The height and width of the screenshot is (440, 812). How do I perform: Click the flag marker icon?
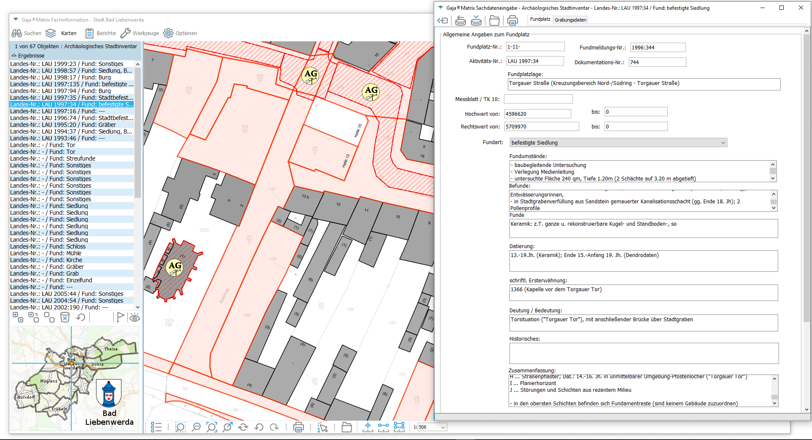pyautogui.click(x=120, y=317)
